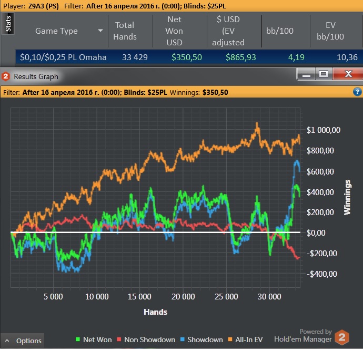Screen dimensions: 363x349
Task: Sort by EV bb/100 column header
Action: (x=330, y=31)
